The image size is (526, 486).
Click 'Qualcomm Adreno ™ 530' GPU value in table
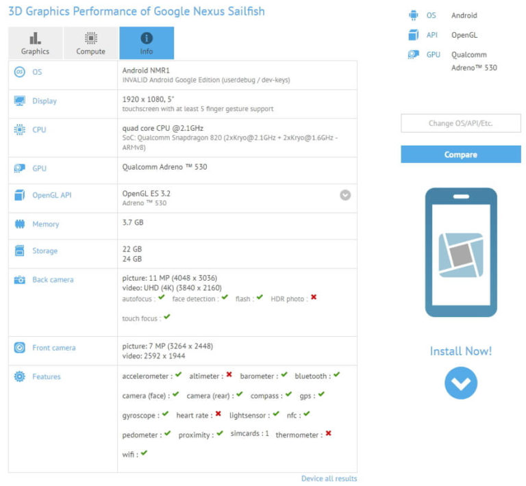(164, 167)
